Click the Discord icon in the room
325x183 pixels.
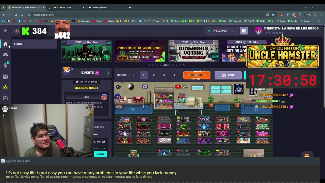[145, 87]
